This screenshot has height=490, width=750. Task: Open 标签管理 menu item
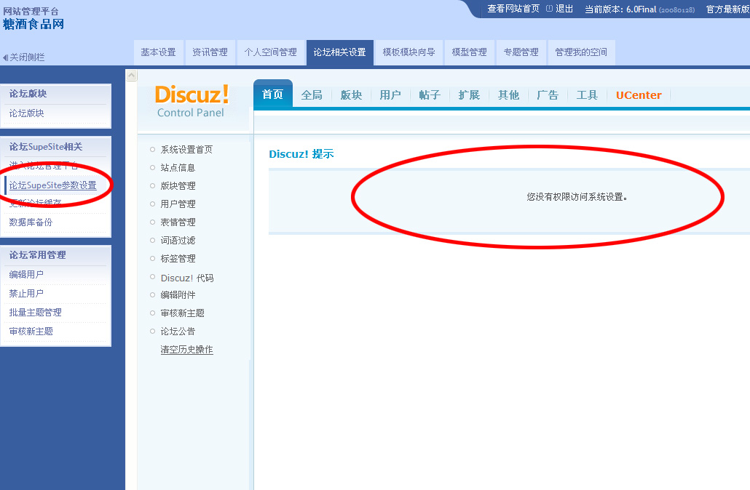[178, 258]
